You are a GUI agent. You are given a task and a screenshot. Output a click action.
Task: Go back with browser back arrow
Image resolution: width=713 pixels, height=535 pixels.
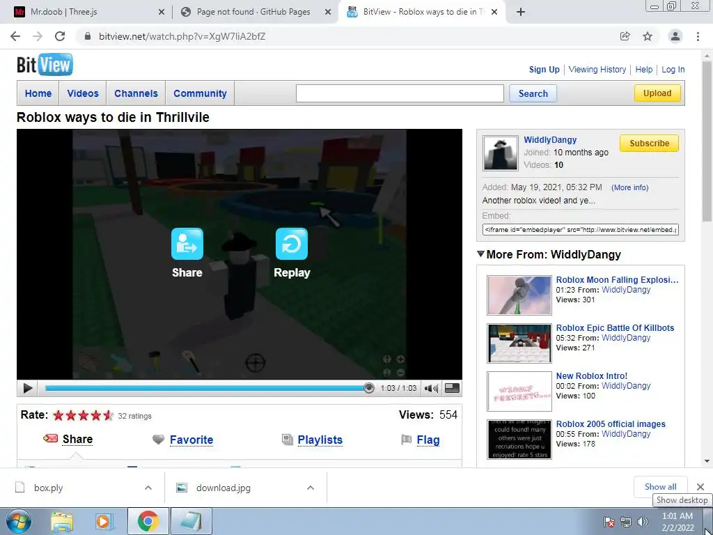(15, 36)
